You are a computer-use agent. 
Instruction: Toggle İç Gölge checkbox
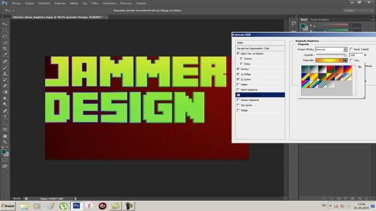[238, 74]
